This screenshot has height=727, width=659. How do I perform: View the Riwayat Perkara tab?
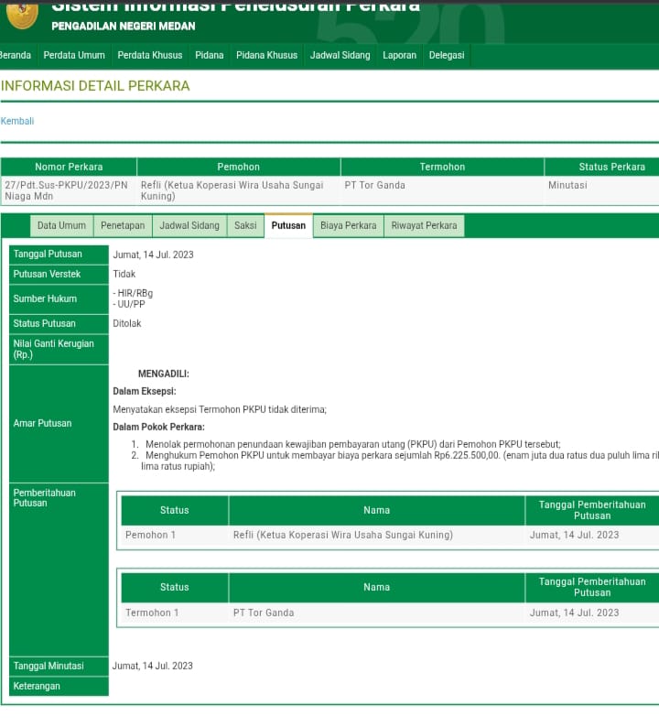tap(424, 225)
